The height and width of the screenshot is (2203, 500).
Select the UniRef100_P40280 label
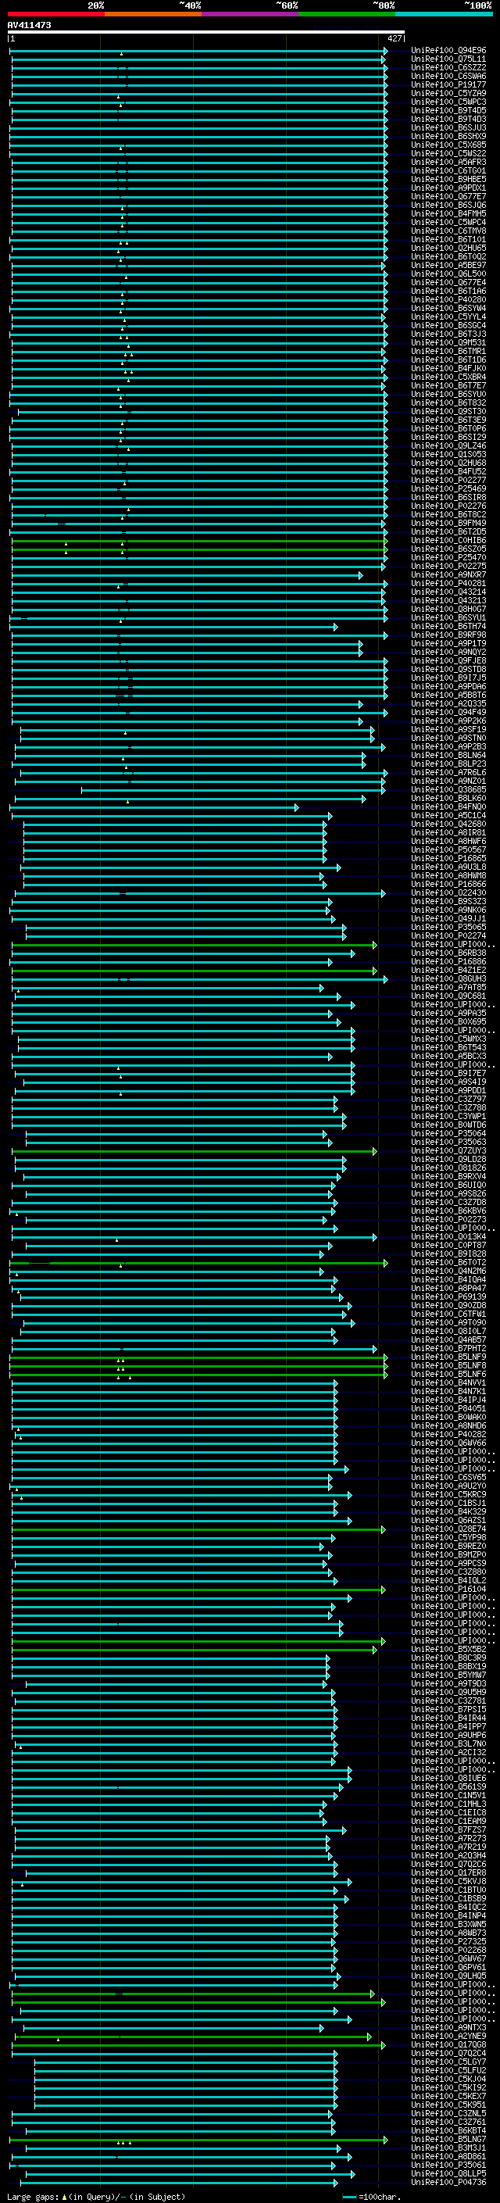click(448, 299)
